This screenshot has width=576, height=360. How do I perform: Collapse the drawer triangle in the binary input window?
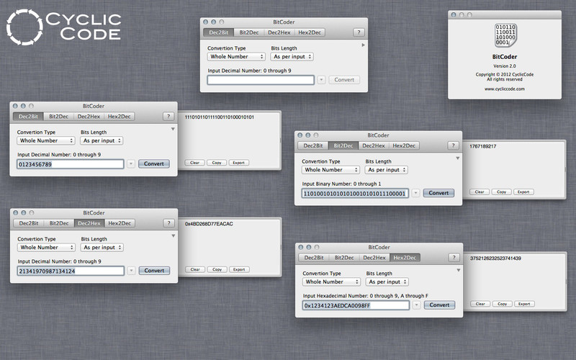coord(458,158)
